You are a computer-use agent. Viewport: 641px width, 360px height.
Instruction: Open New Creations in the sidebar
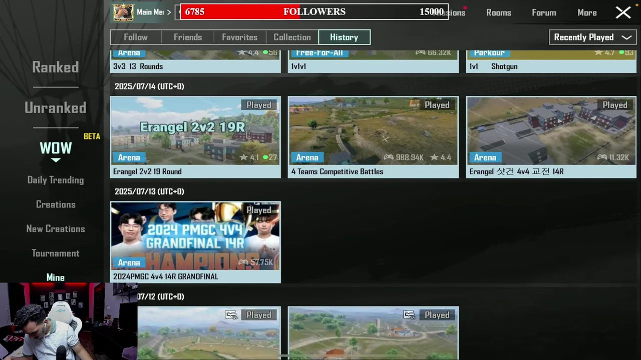(56, 228)
